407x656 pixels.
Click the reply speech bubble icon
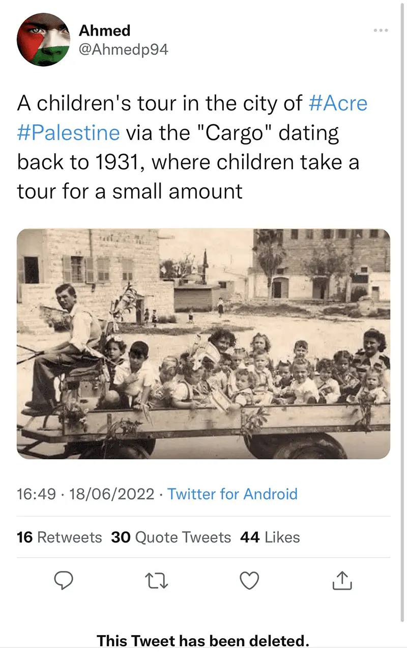point(64,580)
